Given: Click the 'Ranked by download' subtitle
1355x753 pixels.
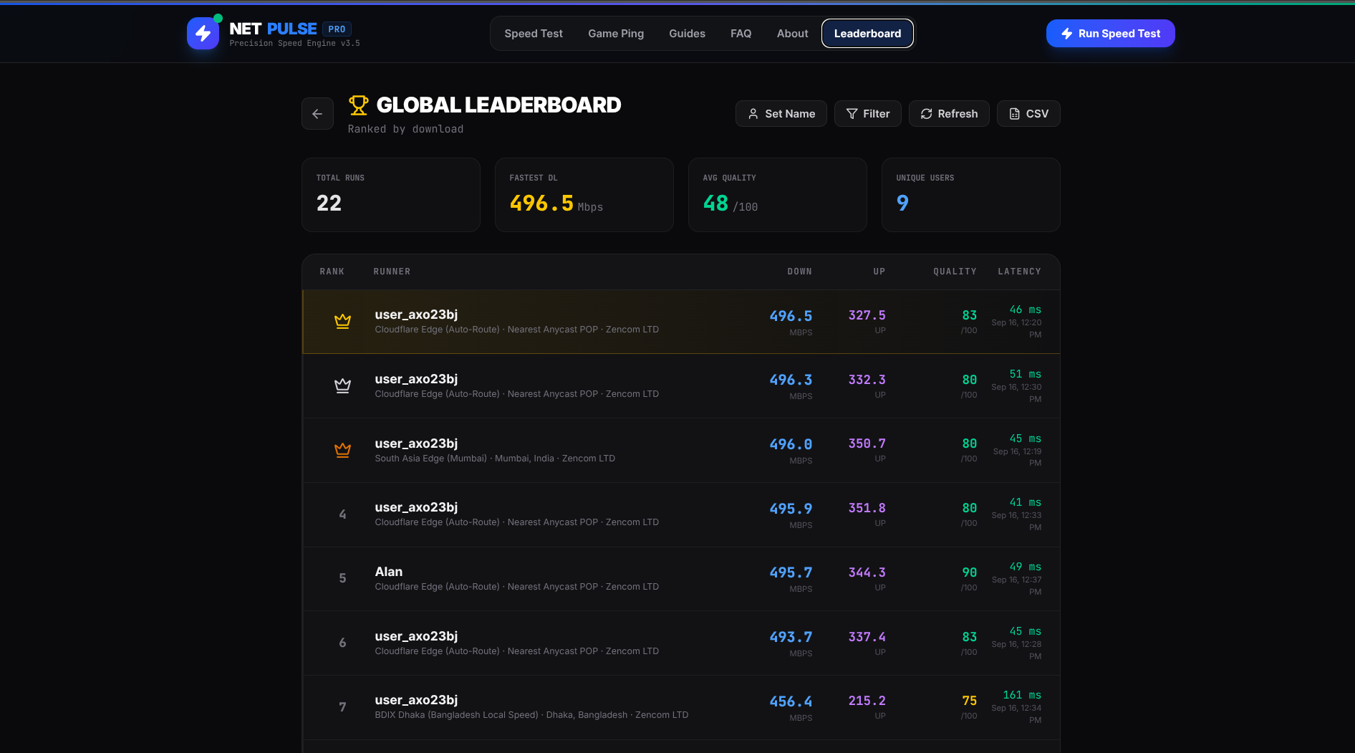Looking at the screenshot, I should 405,129.
